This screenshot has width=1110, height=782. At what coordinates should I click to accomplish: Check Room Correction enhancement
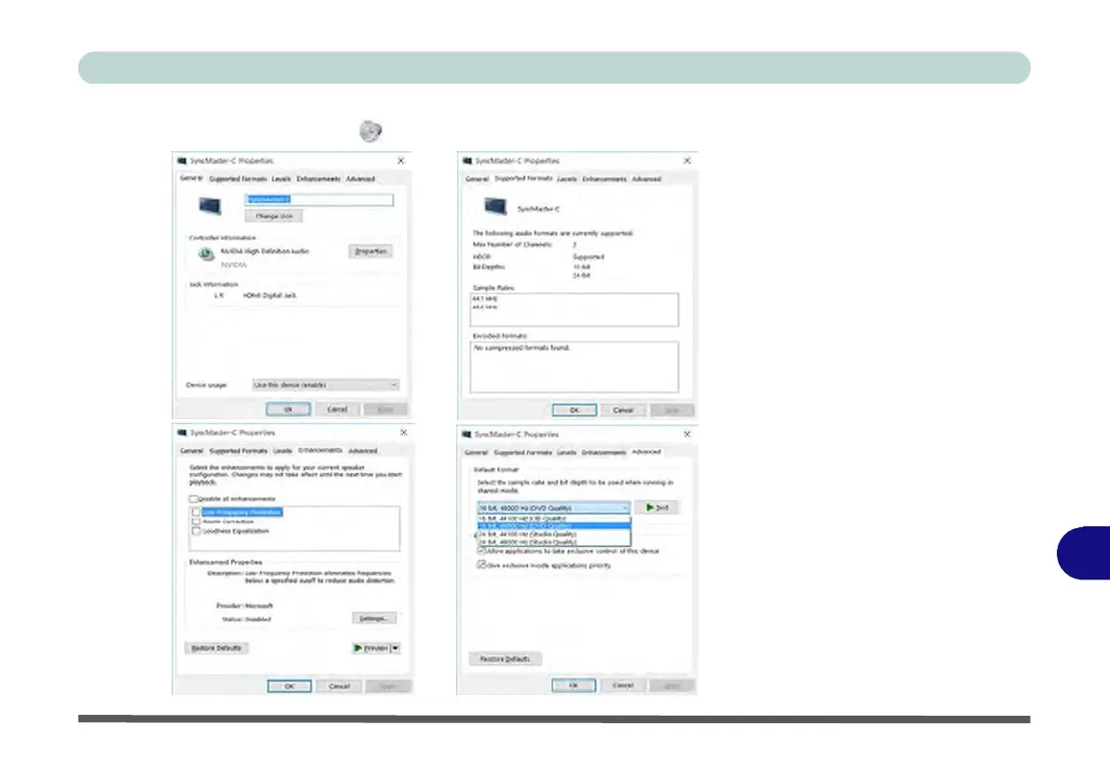coord(197,522)
